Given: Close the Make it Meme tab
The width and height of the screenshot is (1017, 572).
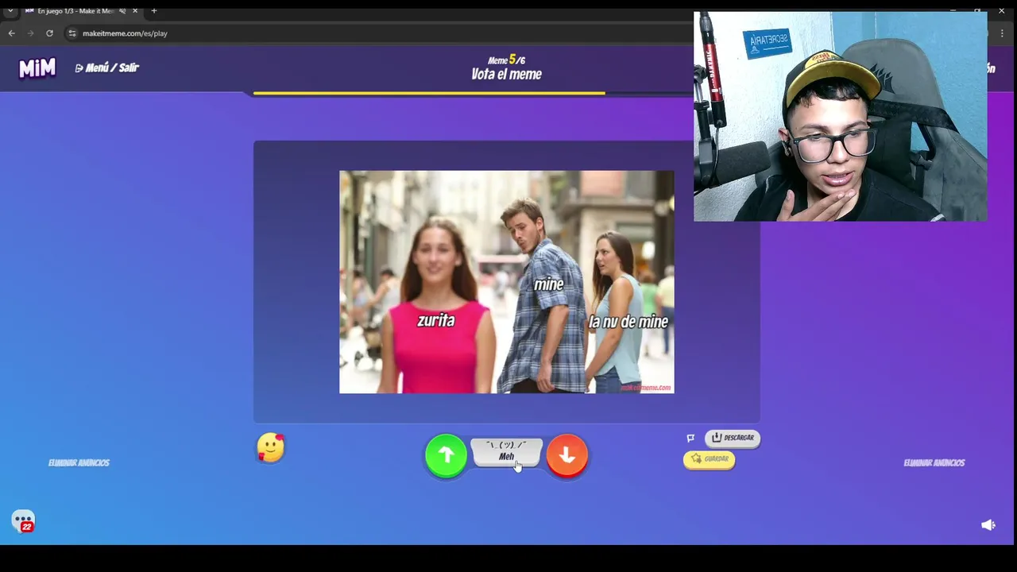Looking at the screenshot, I should click(x=135, y=11).
